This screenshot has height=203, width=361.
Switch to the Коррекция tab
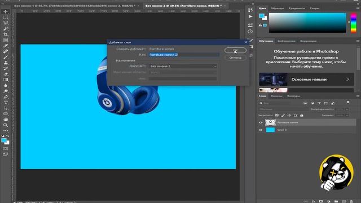(x=308, y=41)
